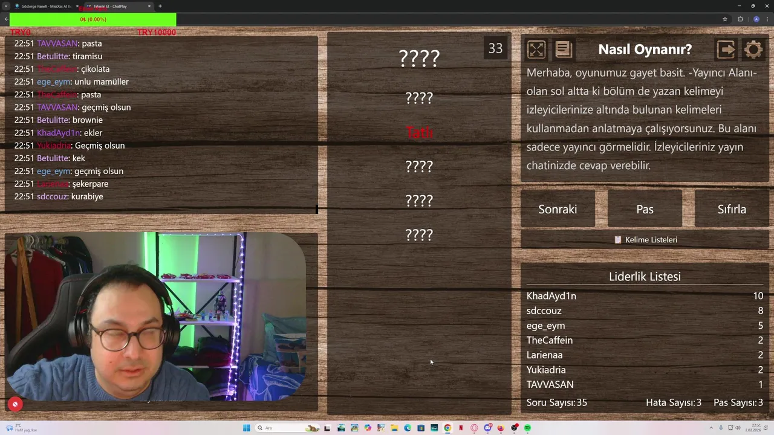
Task: Open Netflix from the taskbar
Action: pyautogui.click(x=461, y=428)
